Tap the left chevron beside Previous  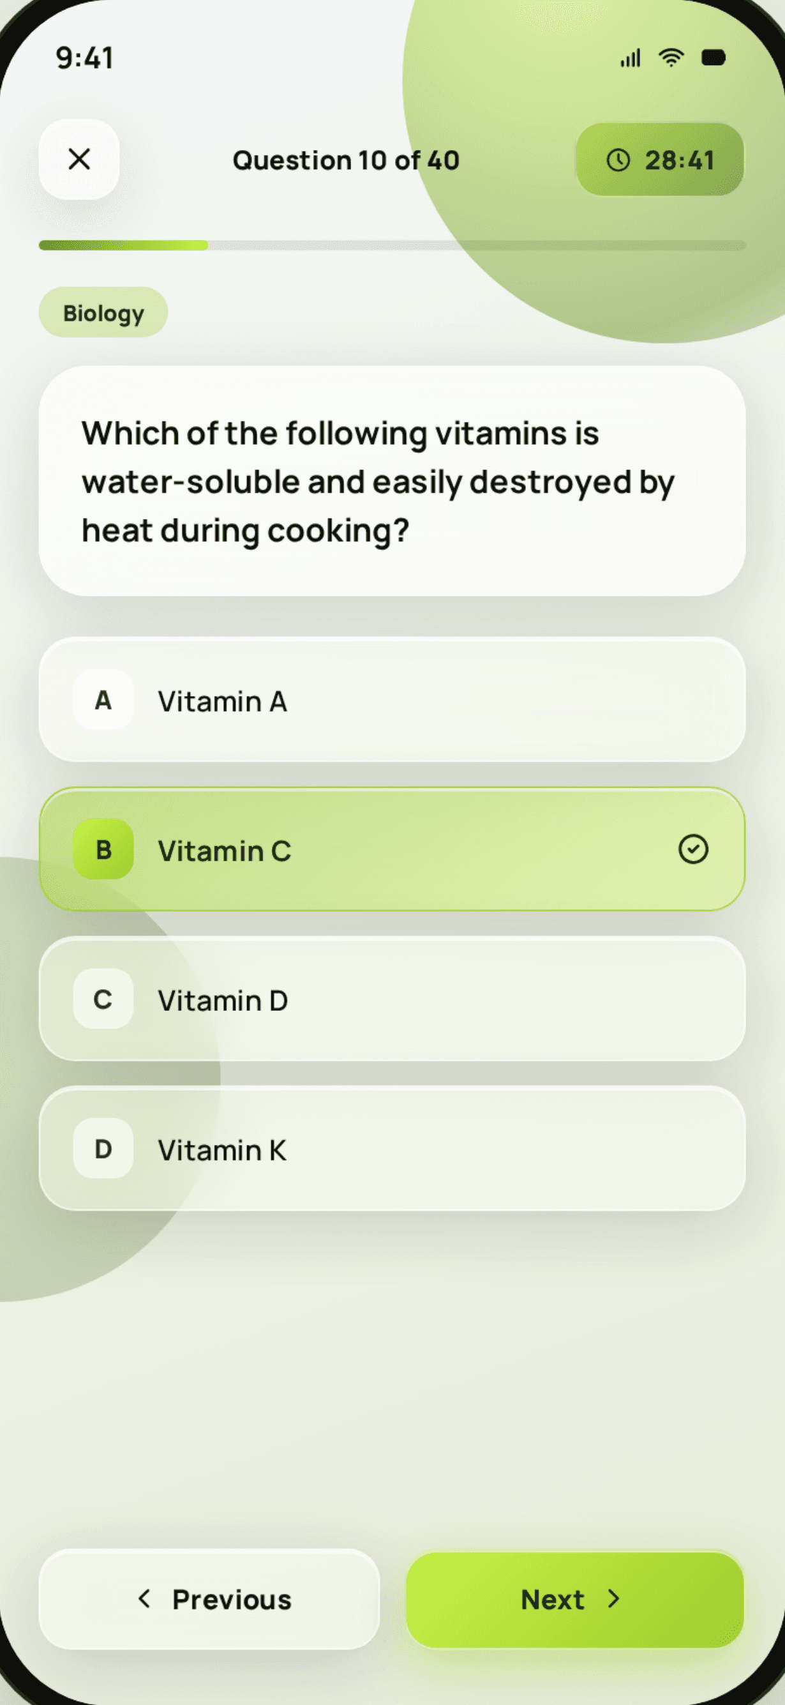click(144, 1599)
